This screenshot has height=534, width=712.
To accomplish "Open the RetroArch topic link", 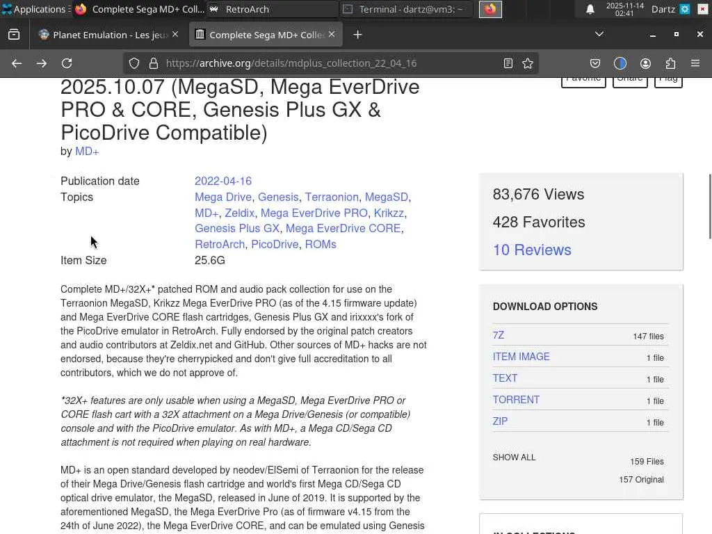I will (220, 244).
